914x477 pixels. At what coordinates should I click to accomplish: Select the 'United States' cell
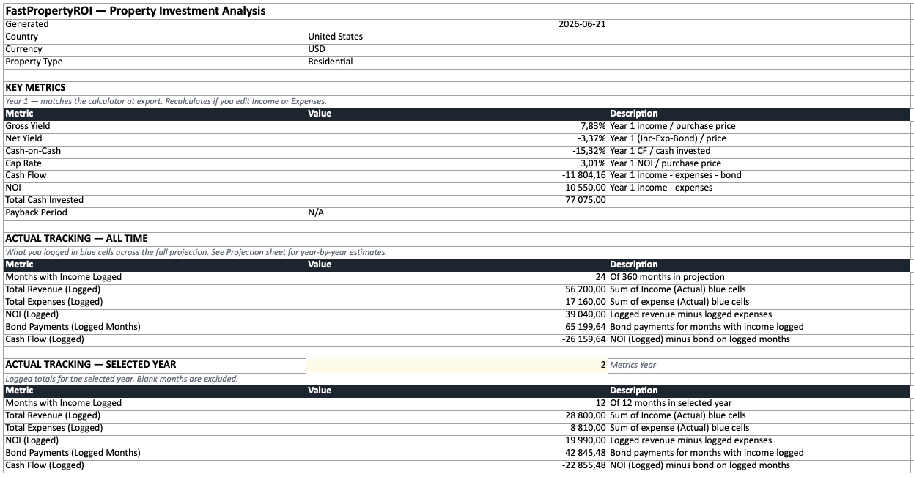457,37
